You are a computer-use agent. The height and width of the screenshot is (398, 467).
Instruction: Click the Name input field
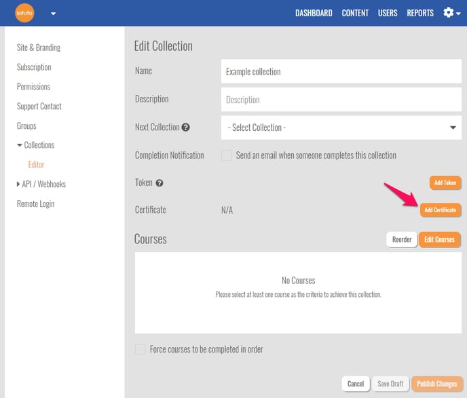point(341,71)
